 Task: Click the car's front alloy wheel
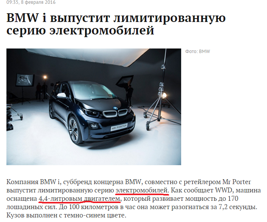tap(75, 130)
